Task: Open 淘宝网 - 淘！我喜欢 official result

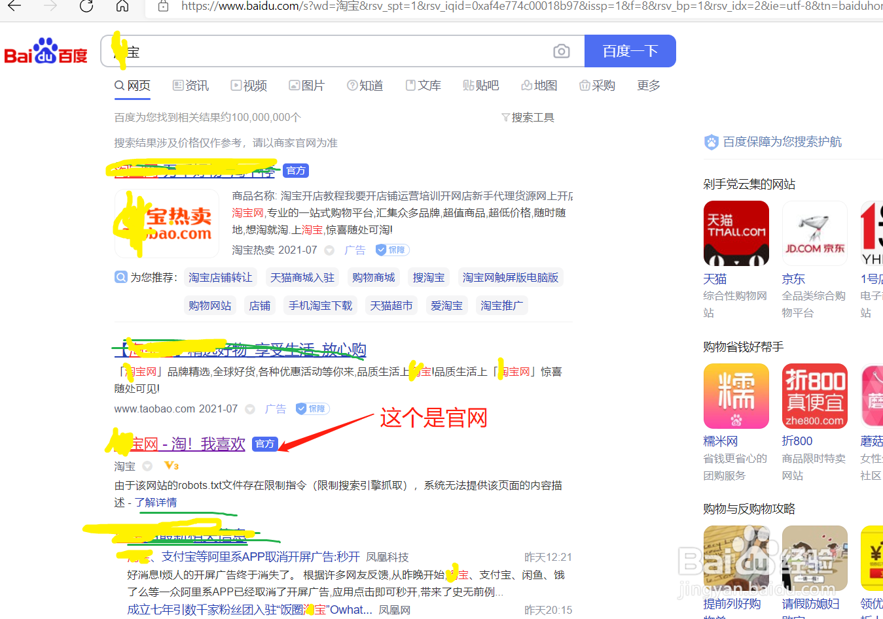Action: point(180,444)
